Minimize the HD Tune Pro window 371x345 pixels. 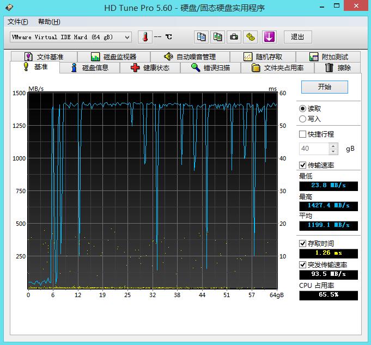322,6
